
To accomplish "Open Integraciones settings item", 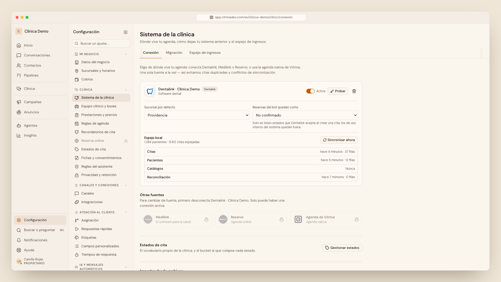I will pos(101,202).
